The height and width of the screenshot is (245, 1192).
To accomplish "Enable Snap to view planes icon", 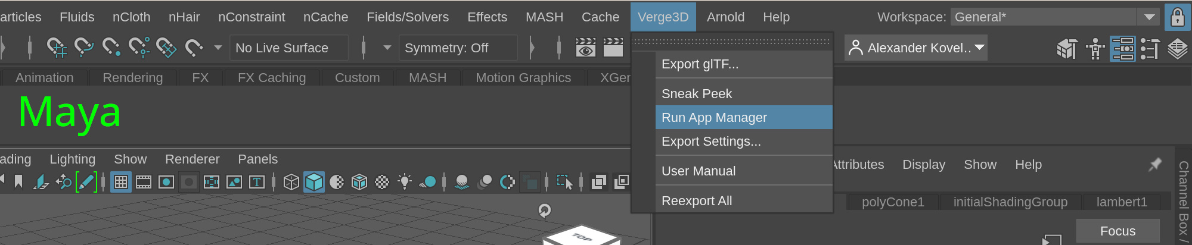I will click(166, 47).
